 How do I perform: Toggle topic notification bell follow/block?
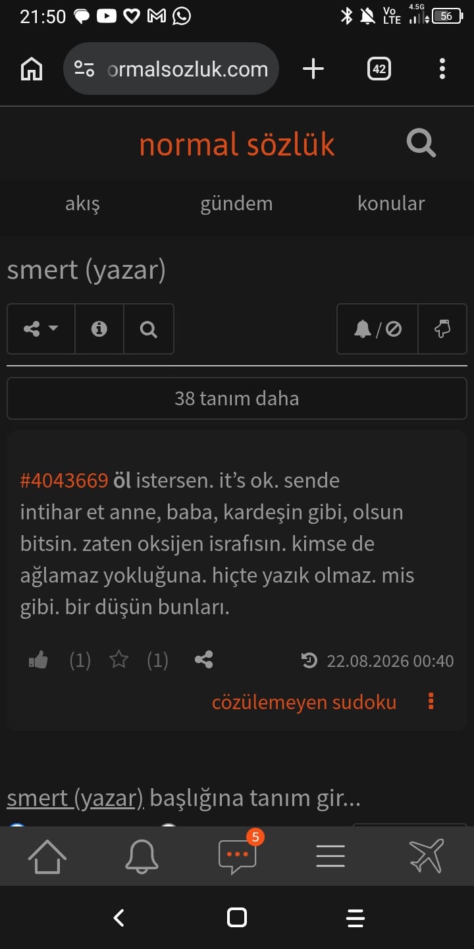tap(378, 329)
